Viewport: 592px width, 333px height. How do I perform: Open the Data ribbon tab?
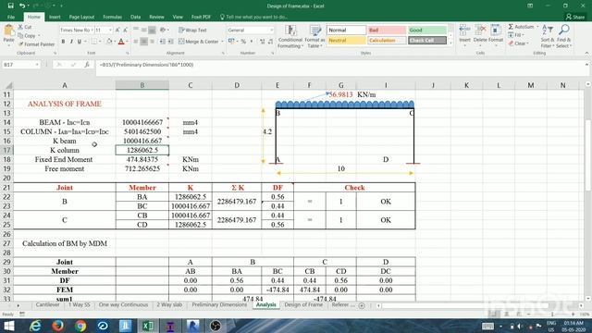tap(136, 17)
